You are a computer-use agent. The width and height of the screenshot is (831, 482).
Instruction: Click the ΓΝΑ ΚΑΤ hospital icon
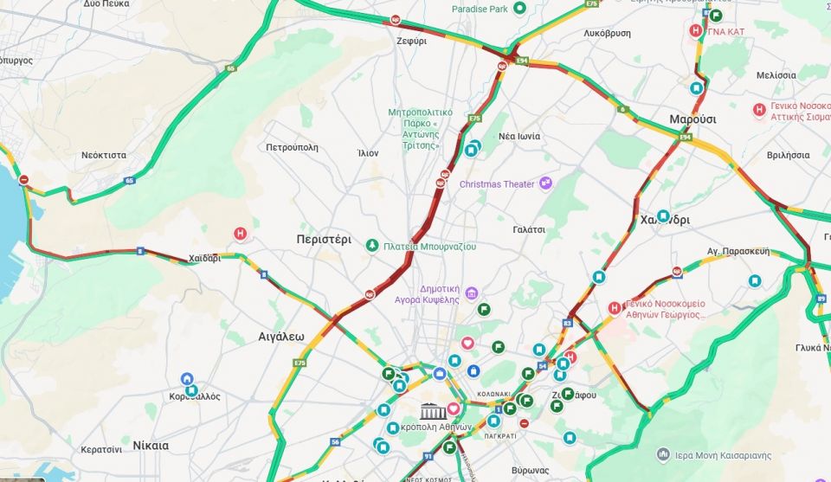point(696,31)
